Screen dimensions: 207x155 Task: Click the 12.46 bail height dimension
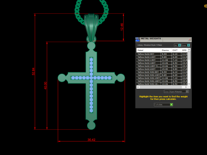coord(122,27)
